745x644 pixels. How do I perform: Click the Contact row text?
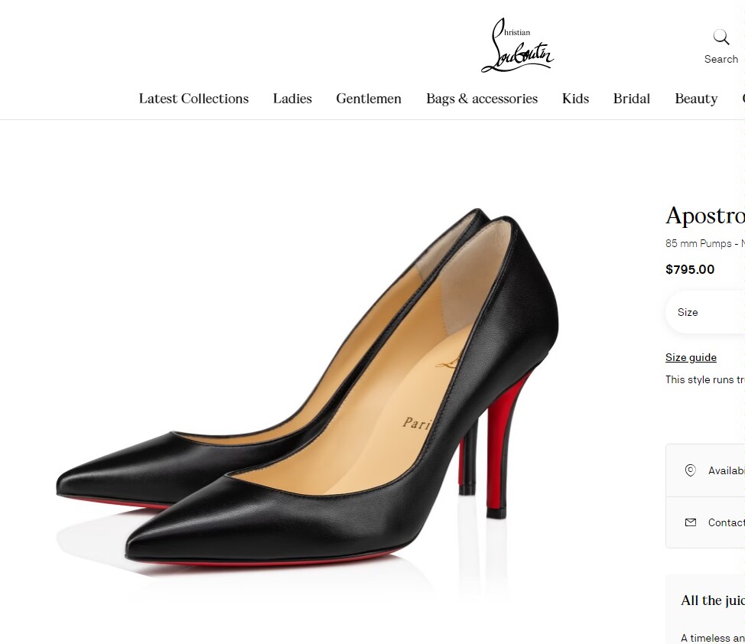726,522
